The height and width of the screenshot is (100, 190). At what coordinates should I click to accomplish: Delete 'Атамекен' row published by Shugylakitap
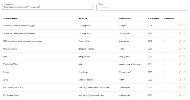point(184,33)
